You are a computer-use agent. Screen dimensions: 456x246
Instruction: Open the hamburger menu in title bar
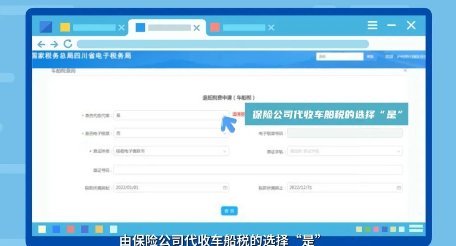372,25
